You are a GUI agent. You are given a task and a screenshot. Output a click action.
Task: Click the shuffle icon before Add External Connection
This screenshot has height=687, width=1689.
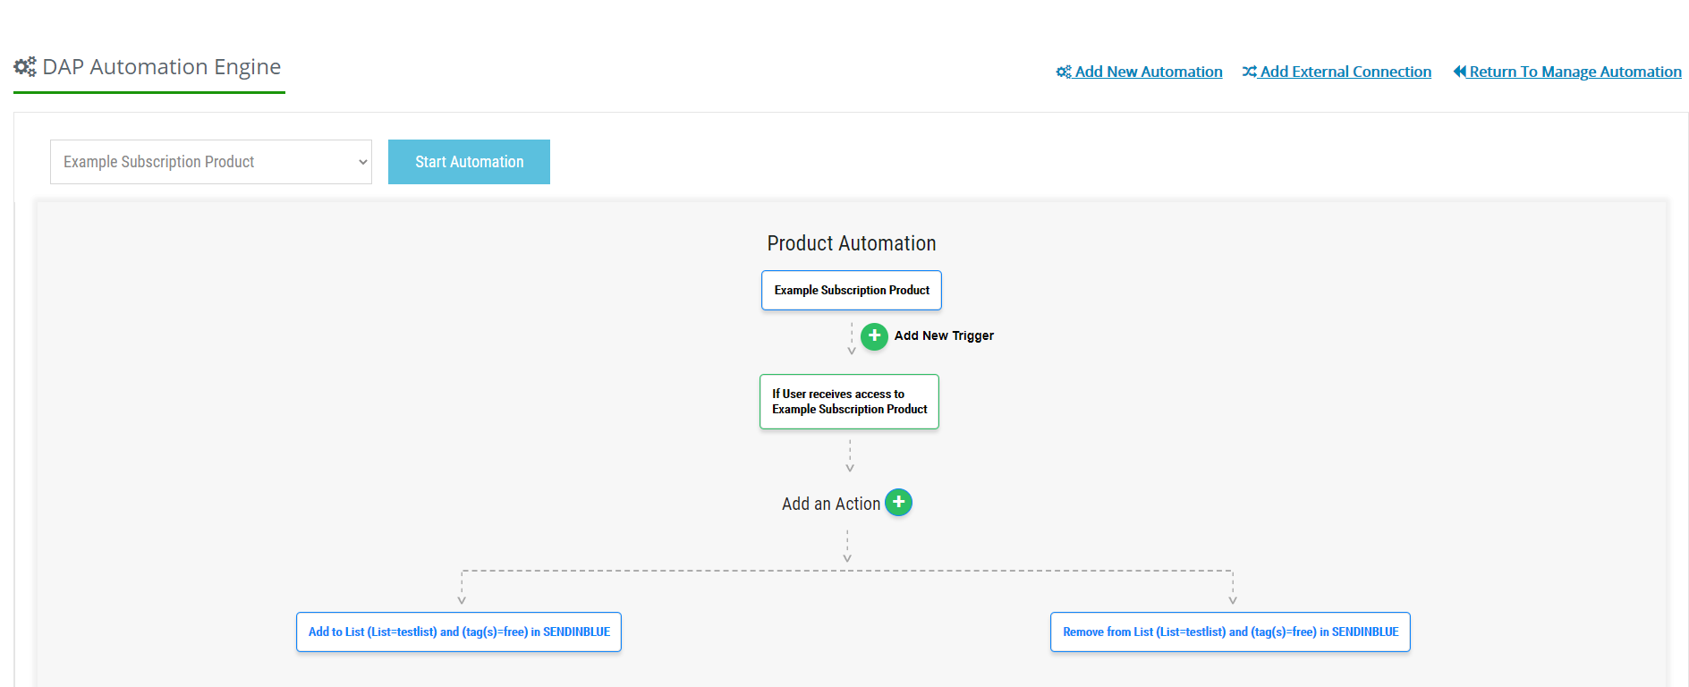click(x=1249, y=72)
